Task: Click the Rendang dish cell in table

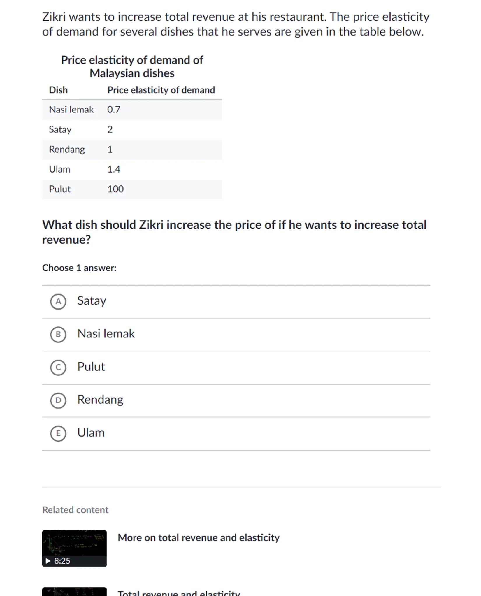Action: 67,149
